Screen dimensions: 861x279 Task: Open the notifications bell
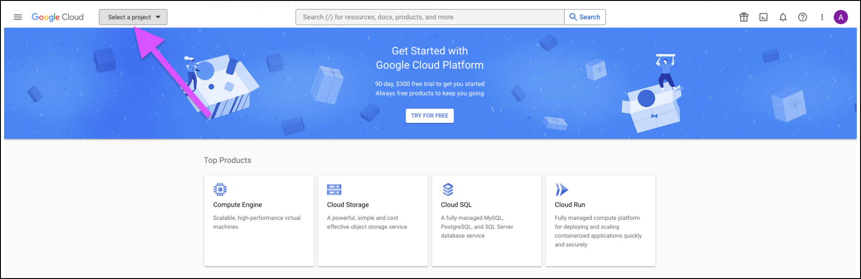coord(783,17)
